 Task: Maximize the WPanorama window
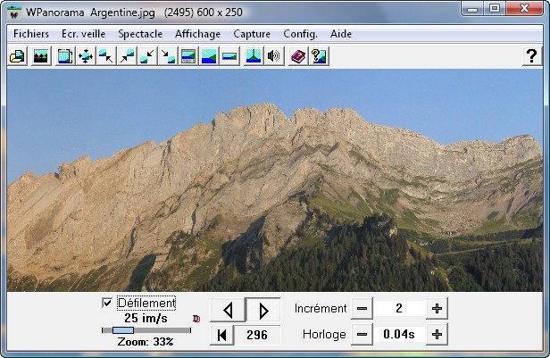pos(495,9)
